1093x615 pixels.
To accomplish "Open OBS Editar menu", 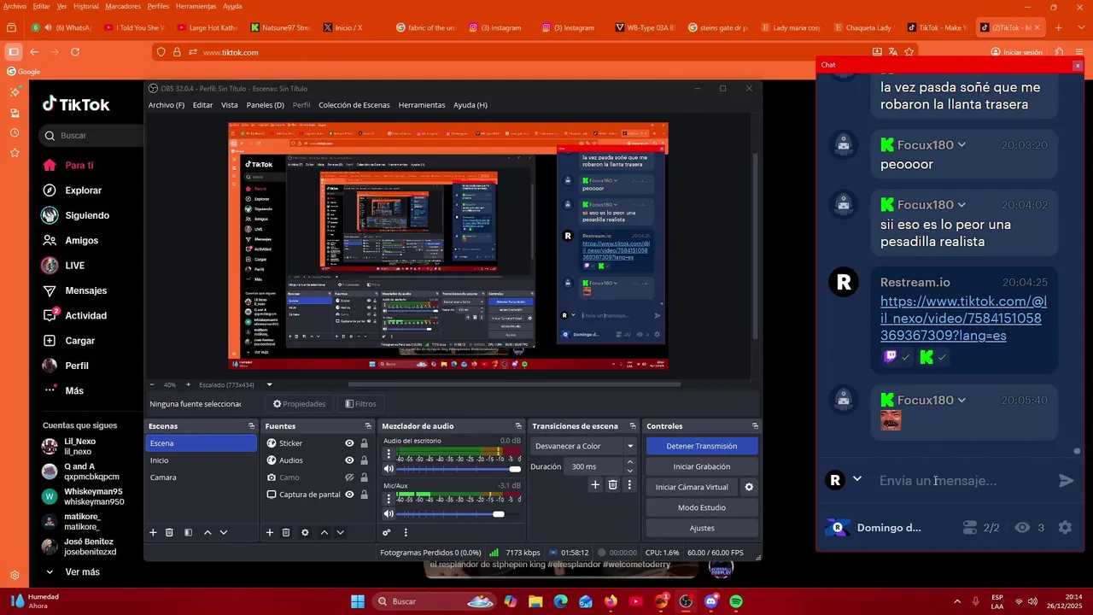I will click(202, 105).
